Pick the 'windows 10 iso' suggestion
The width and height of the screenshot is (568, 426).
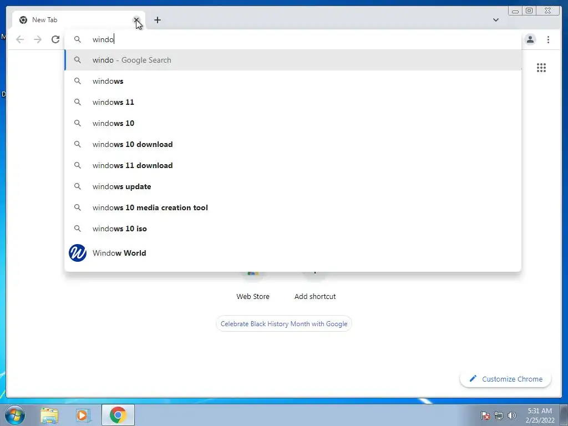coord(293,229)
